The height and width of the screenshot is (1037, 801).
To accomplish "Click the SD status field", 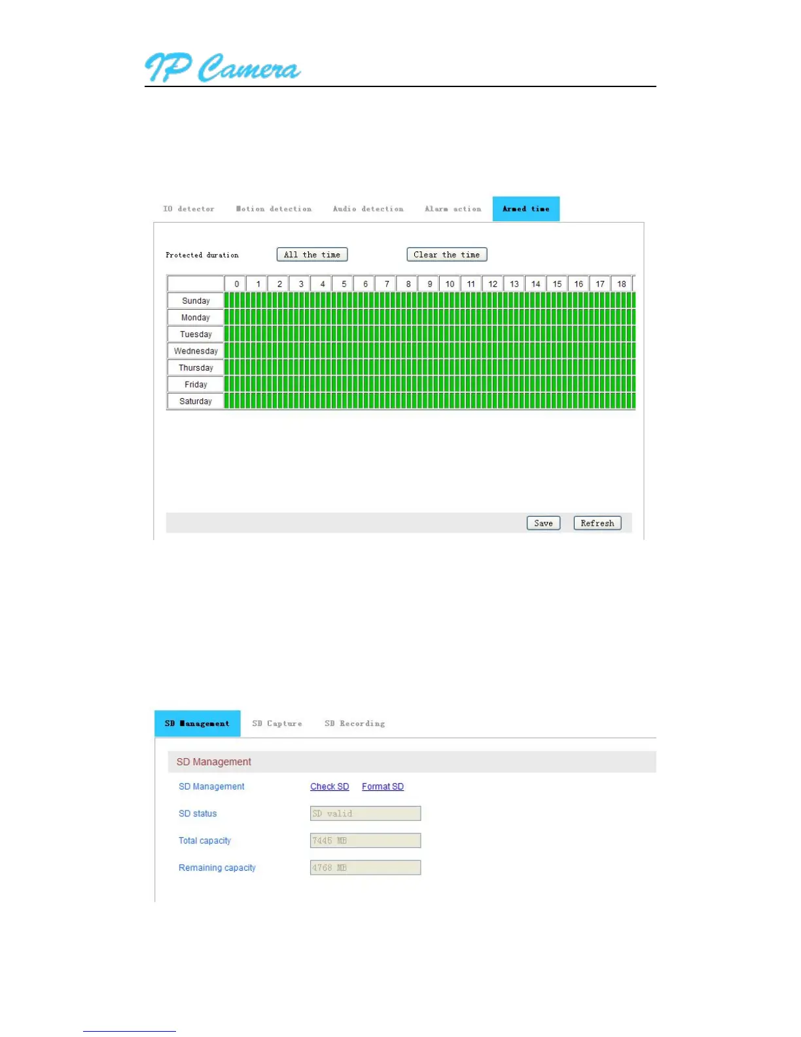I will pos(365,813).
